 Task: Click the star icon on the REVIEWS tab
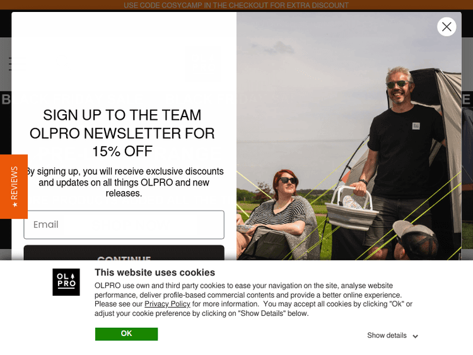click(x=15, y=205)
